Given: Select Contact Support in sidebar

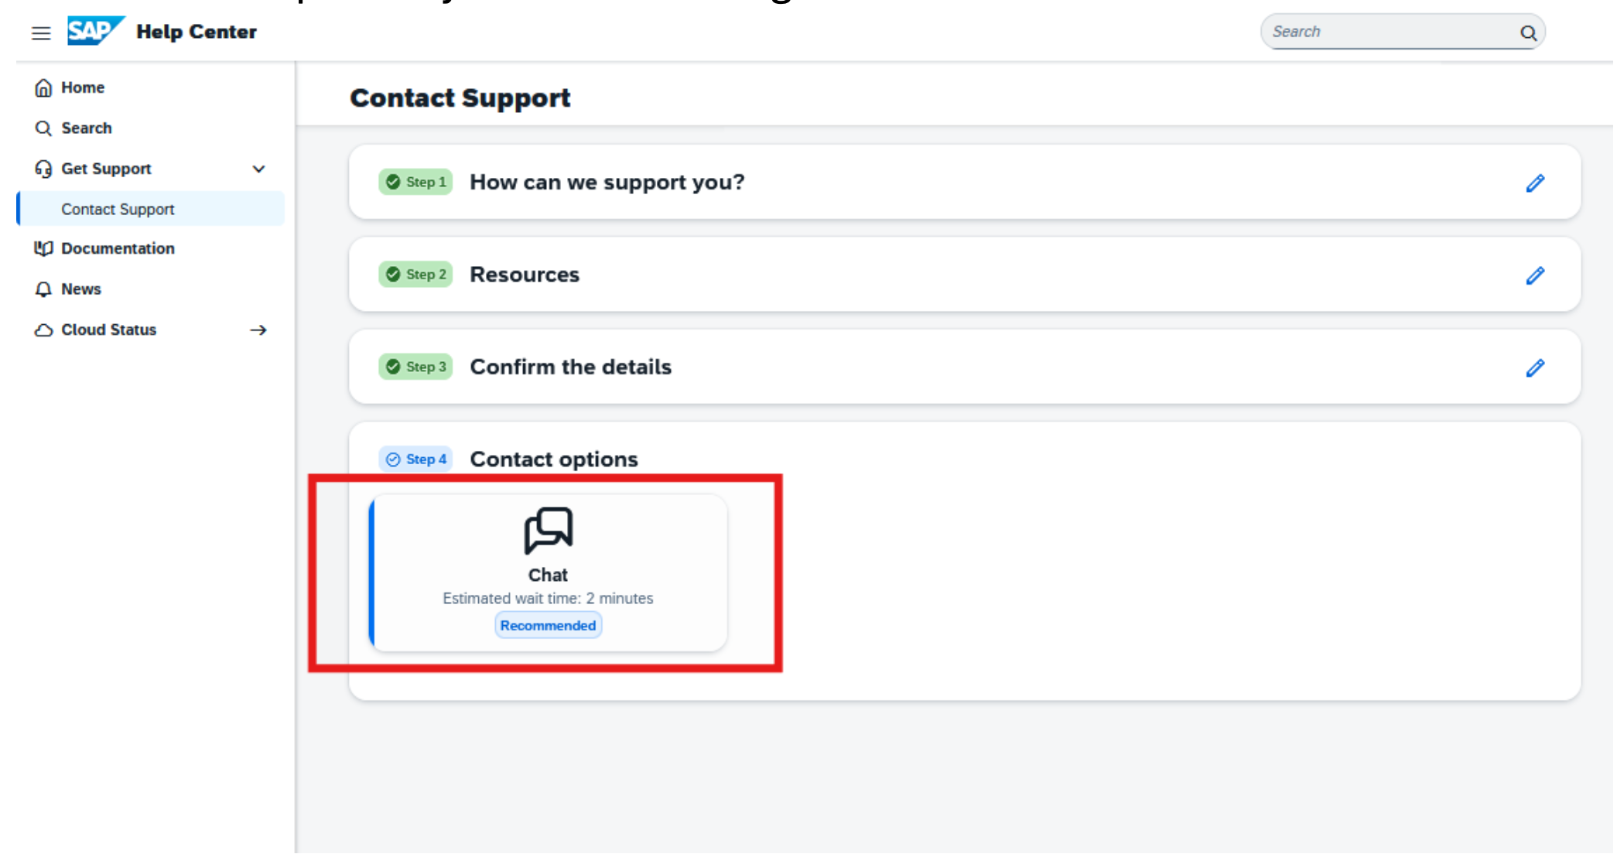Looking at the screenshot, I should [118, 210].
